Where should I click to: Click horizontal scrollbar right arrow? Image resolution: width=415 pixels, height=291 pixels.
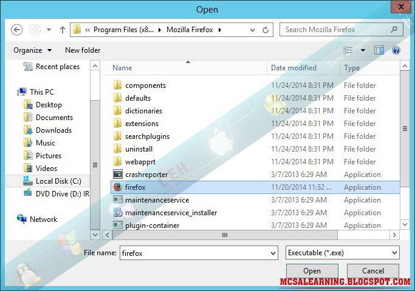pyautogui.click(x=394, y=235)
